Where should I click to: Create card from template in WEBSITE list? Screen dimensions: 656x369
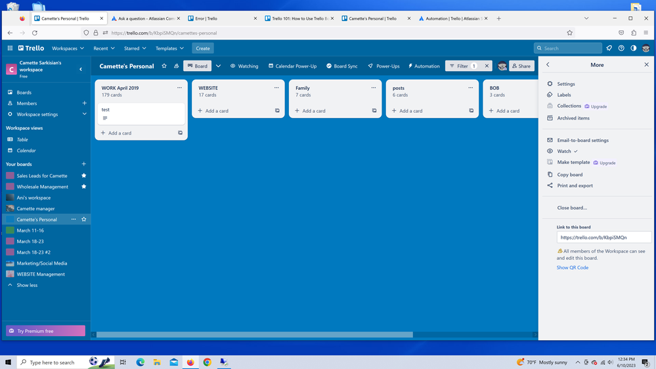click(x=277, y=111)
